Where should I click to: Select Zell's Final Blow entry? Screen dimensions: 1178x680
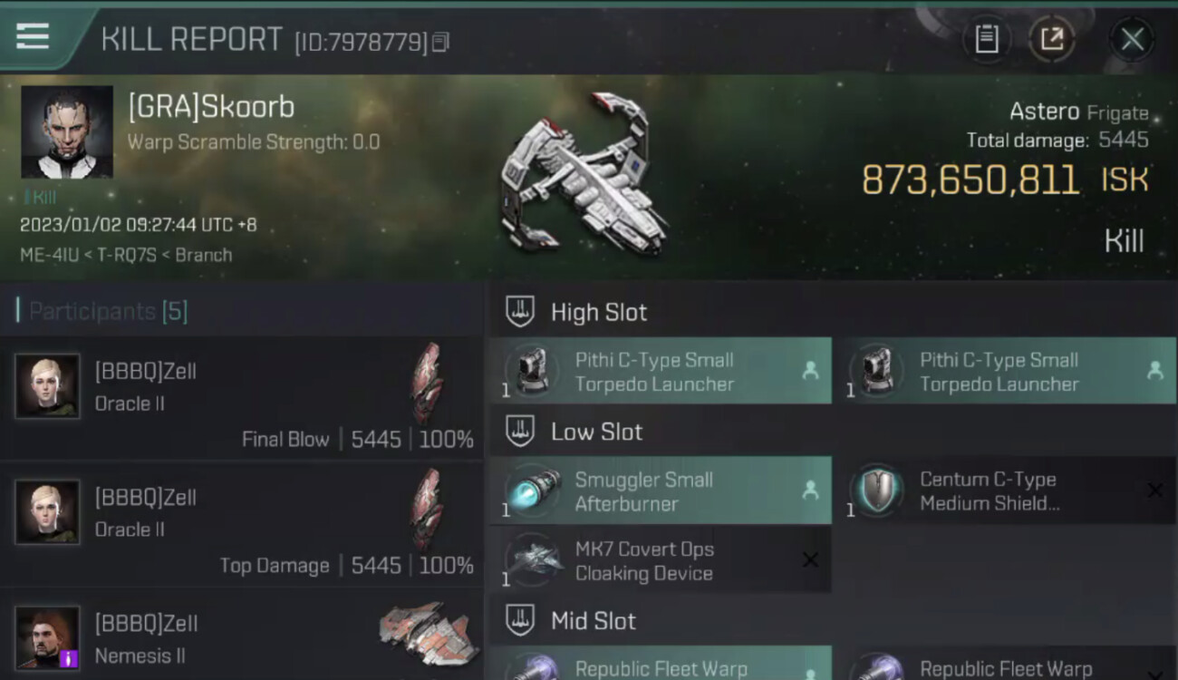[241, 397]
